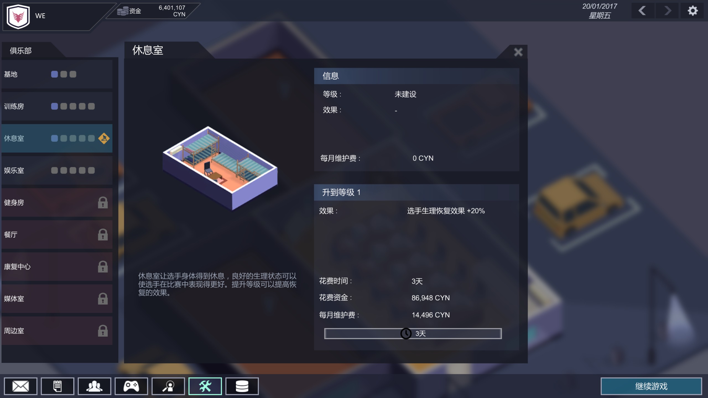This screenshot has height=398, width=708.
Task: Click the 3天 build progress bar
Action: pyautogui.click(x=413, y=334)
